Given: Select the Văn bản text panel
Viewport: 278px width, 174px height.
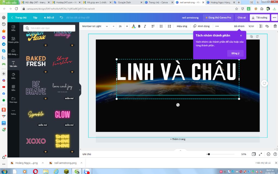Looking at the screenshot, I should [x=13, y=64].
